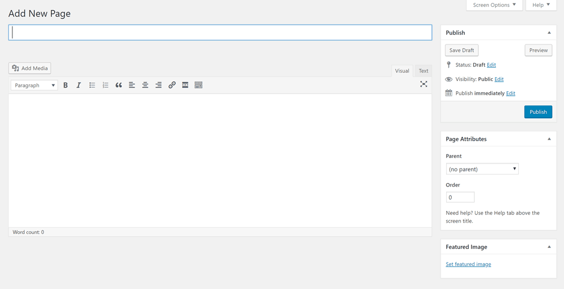Screen dimensions: 564x289
Task: Click in the Order number field
Action: click(x=460, y=197)
